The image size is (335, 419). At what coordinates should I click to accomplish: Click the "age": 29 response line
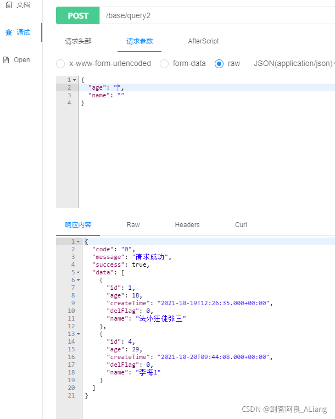click(x=124, y=349)
